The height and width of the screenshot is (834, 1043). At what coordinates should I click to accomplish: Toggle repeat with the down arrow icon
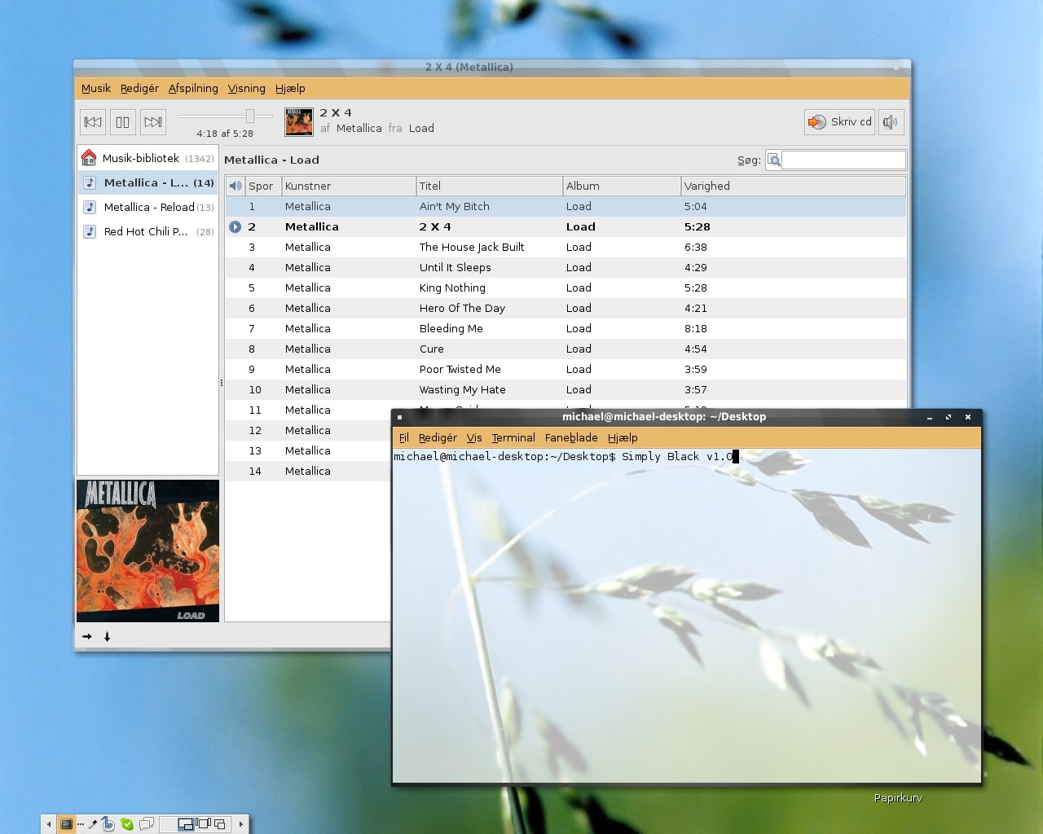(107, 637)
